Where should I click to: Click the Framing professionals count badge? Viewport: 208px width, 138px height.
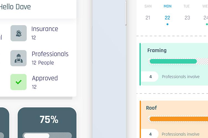[x=150, y=77]
